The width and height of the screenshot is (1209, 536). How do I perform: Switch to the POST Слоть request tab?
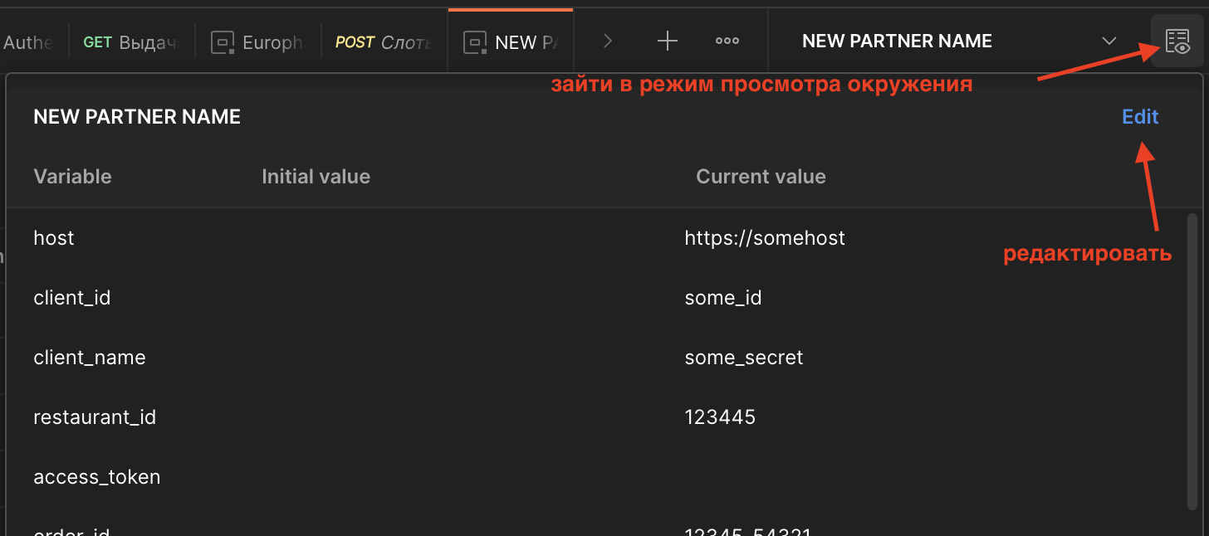(384, 42)
